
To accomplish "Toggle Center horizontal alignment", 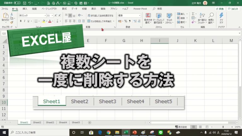I will (x=70, y=21).
